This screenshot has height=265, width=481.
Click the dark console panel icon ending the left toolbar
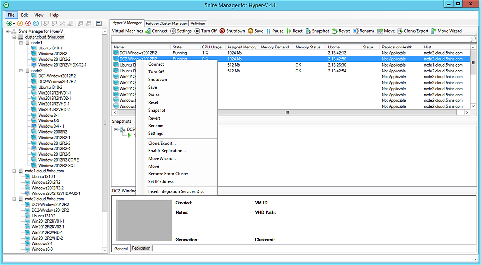point(99,23)
